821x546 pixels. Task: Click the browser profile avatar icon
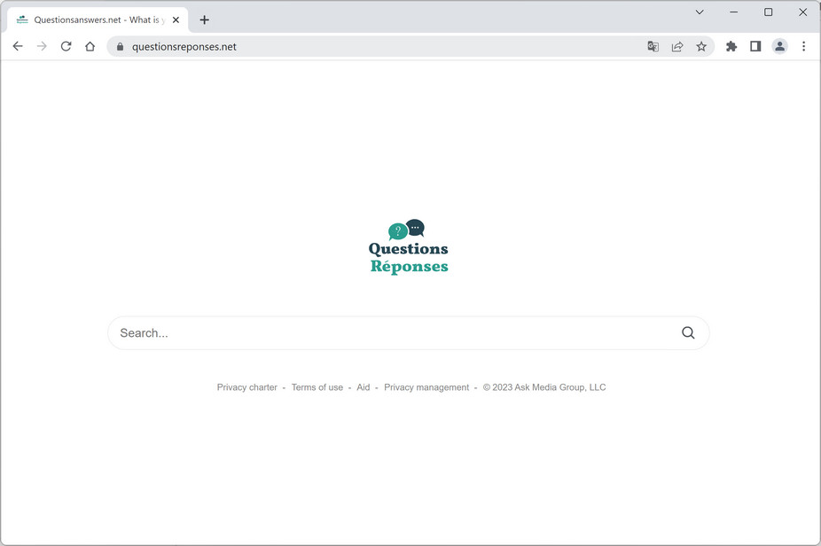click(779, 46)
